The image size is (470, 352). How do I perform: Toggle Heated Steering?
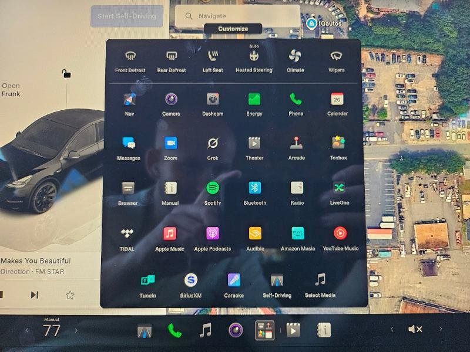(254, 56)
